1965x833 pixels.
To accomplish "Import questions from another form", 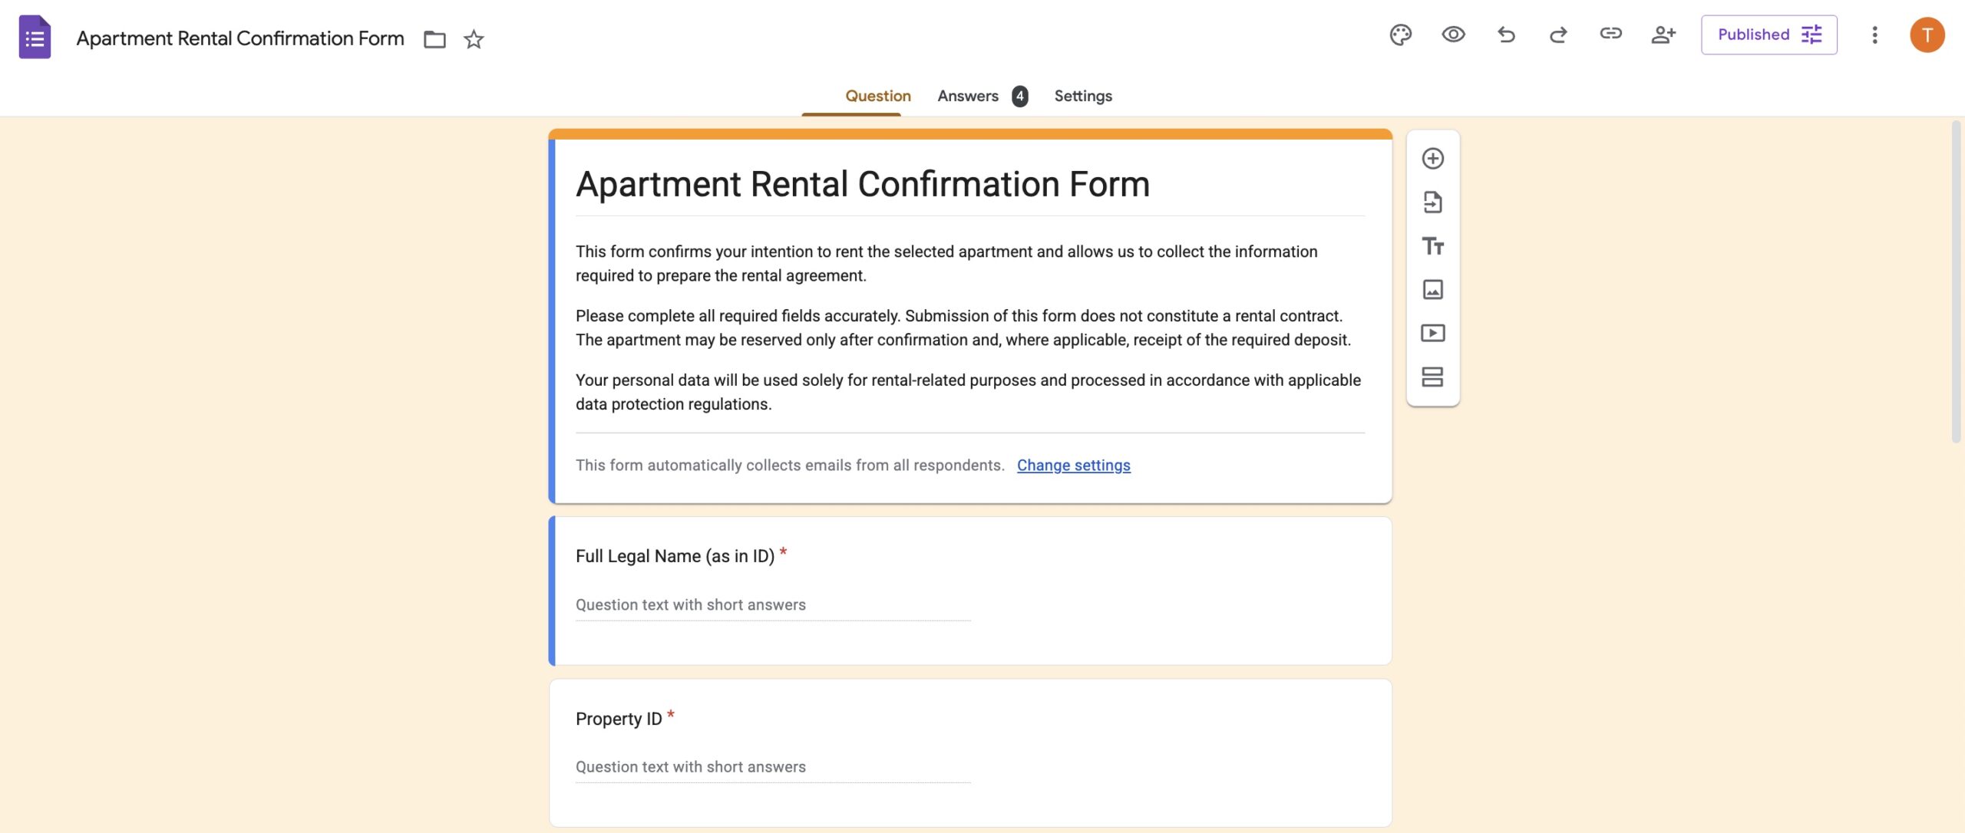I will click(x=1432, y=202).
